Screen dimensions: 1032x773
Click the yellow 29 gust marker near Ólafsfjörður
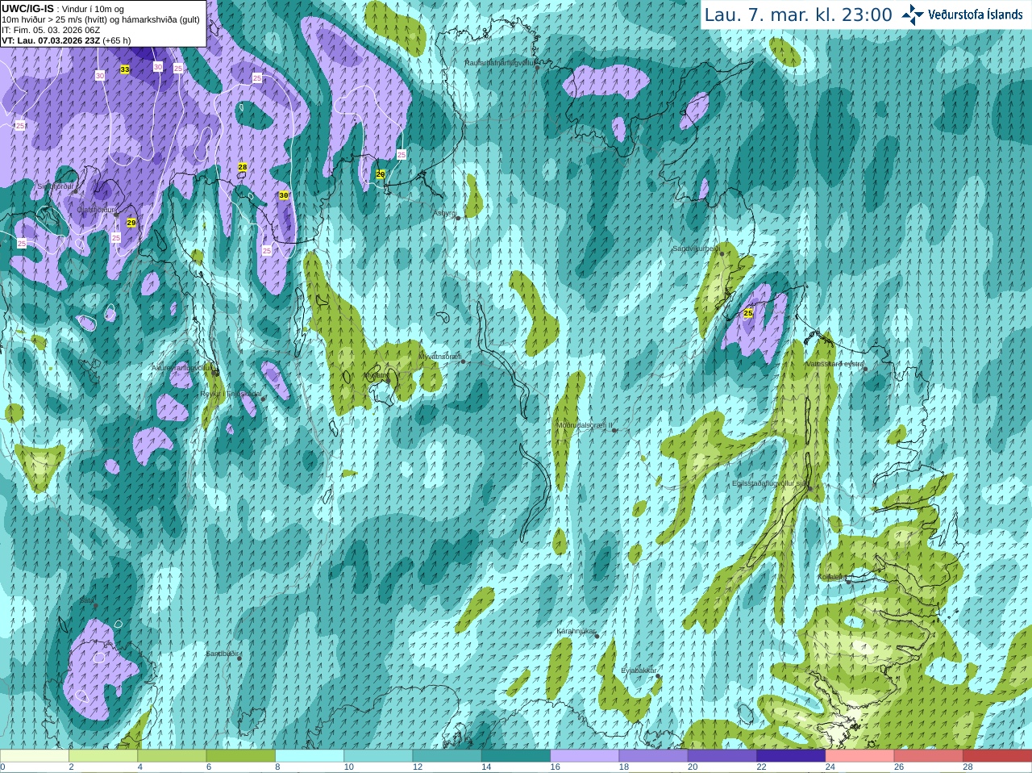[x=131, y=223]
